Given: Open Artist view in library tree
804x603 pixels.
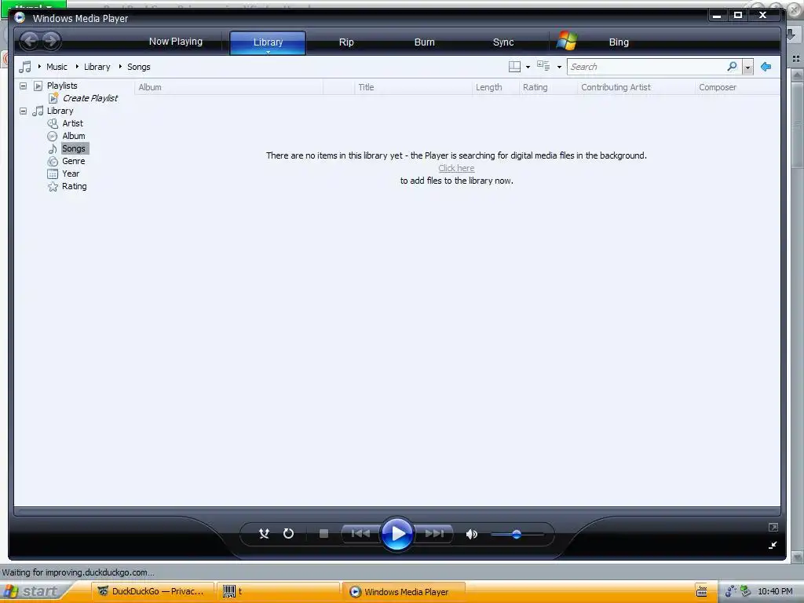Looking at the screenshot, I should coord(72,123).
